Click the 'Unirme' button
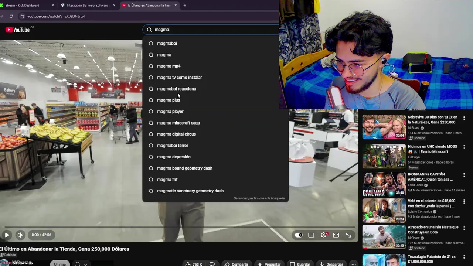 60,263
